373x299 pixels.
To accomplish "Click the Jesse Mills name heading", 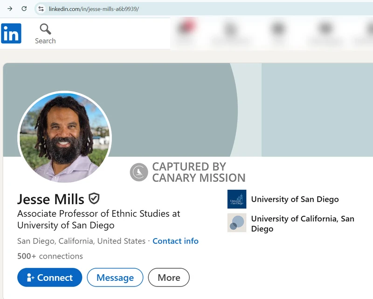I will [x=51, y=199].
